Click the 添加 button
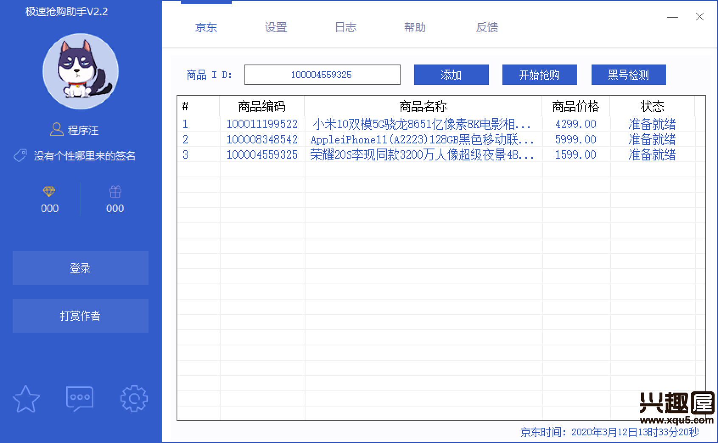This screenshot has height=443, width=718. coord(452,75)
